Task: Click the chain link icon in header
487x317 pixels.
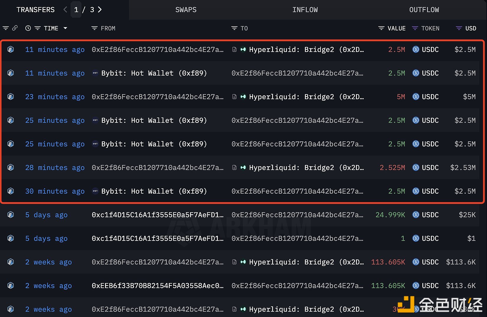Action: click(15, 28)
